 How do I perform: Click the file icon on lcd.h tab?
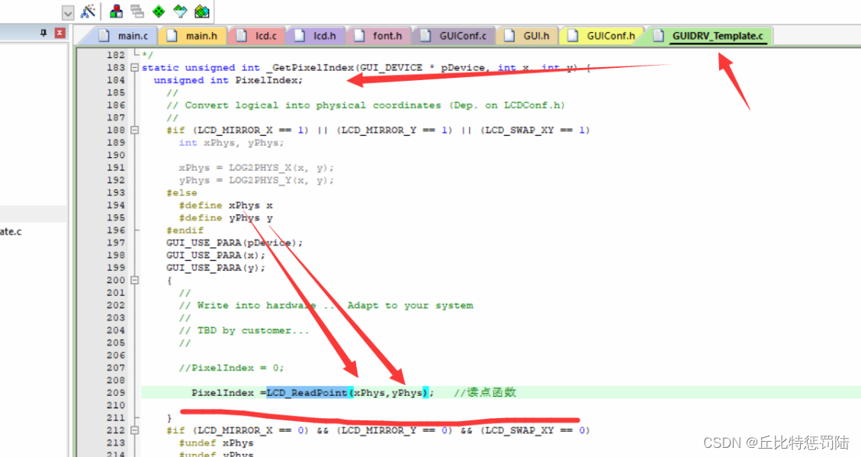click(x=300, y=36)
